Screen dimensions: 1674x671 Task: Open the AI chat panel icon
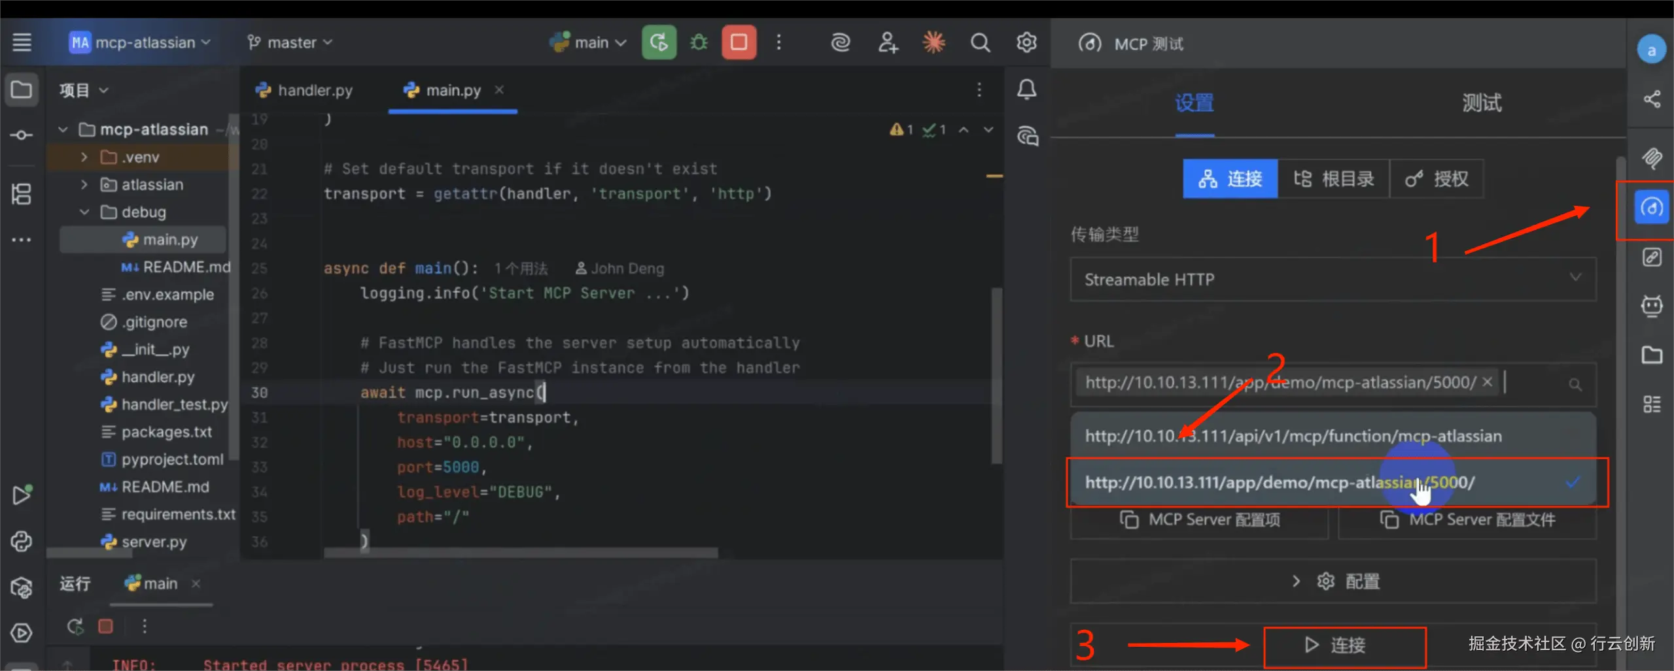[x=1028, y=136]
